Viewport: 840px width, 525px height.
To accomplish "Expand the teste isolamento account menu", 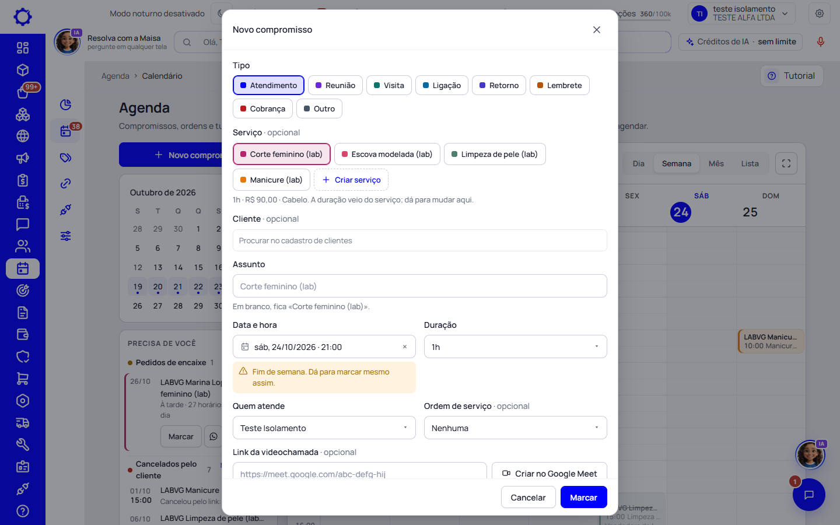I will (742, 13).
